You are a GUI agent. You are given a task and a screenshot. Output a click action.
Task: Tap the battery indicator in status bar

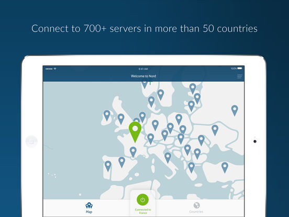tap(240, 68)
